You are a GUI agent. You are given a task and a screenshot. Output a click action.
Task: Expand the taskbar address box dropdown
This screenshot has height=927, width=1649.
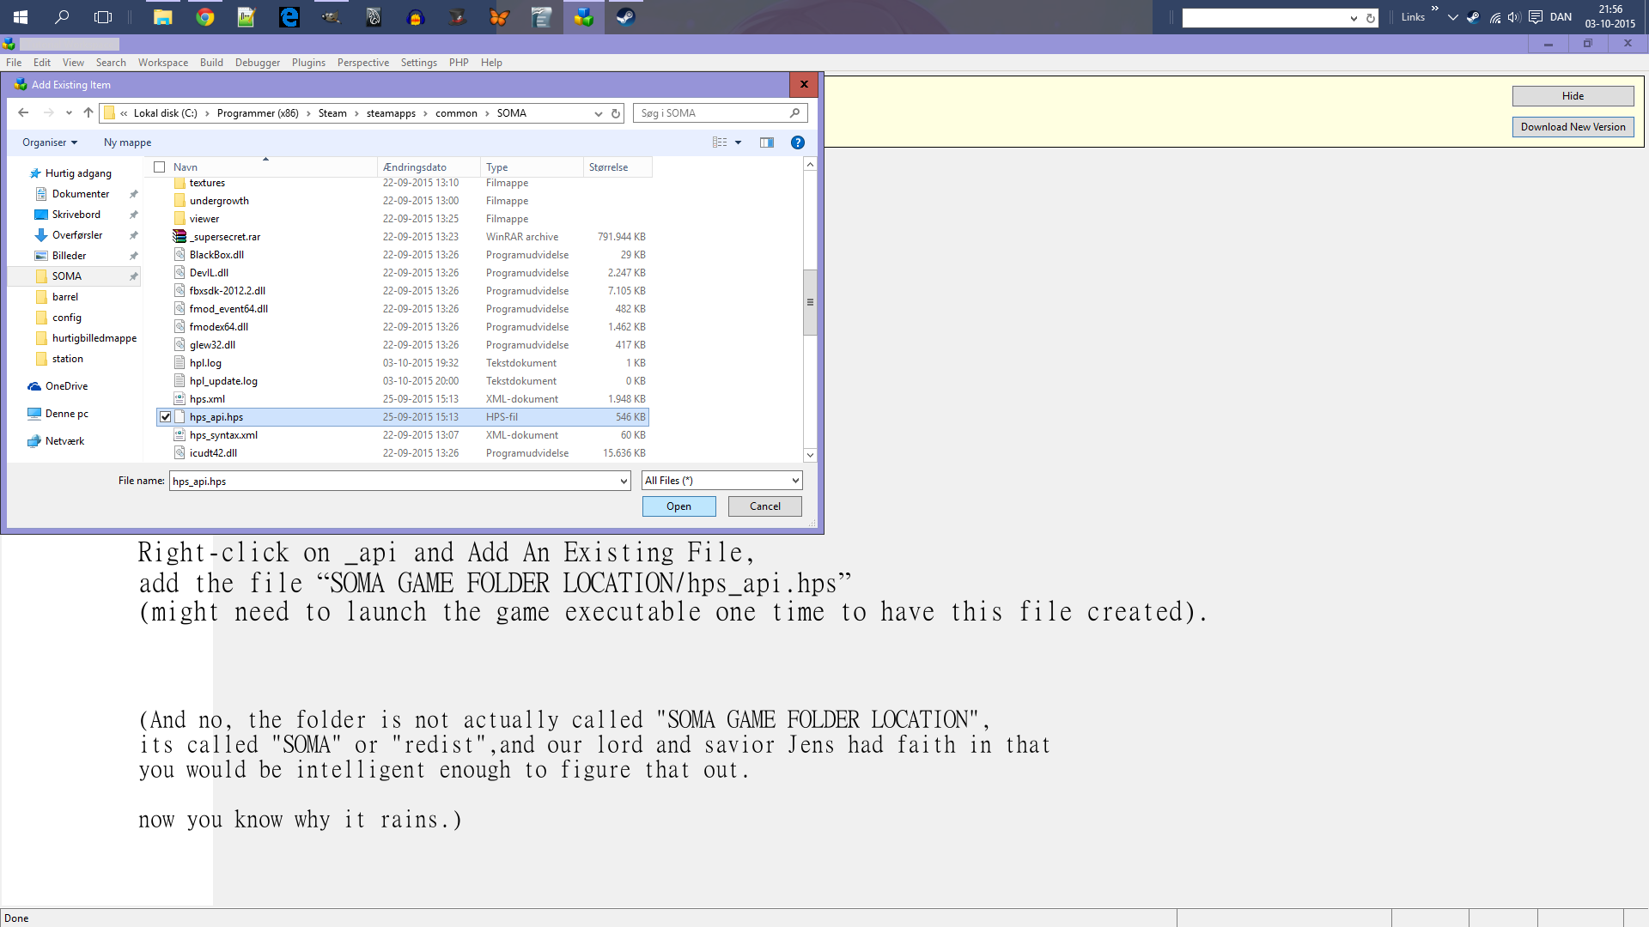(1354, 18)
